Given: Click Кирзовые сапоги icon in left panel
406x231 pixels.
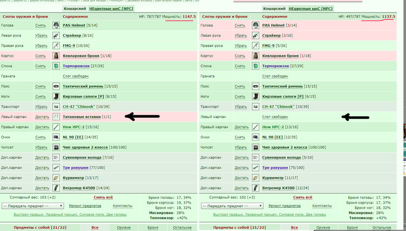Looking at the screenshot, I should 56,96.
